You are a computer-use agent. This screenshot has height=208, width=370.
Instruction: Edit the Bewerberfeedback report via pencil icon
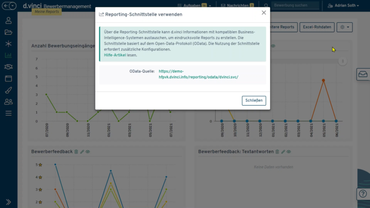tap(82, 152)
